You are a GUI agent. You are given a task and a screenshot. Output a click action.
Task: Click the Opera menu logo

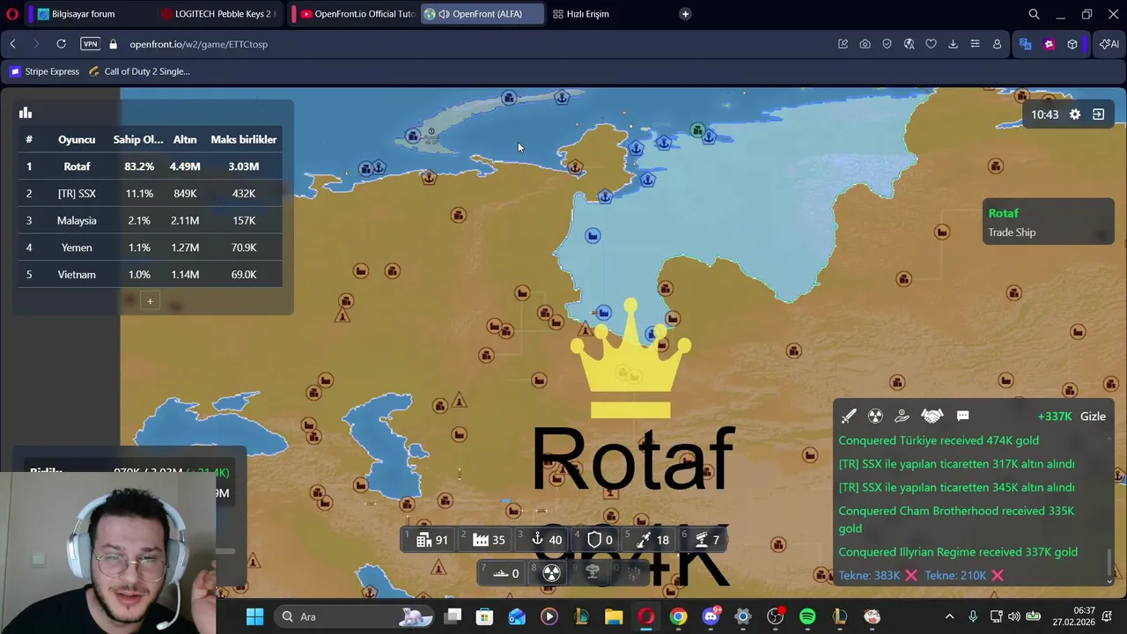click(12, 14)
